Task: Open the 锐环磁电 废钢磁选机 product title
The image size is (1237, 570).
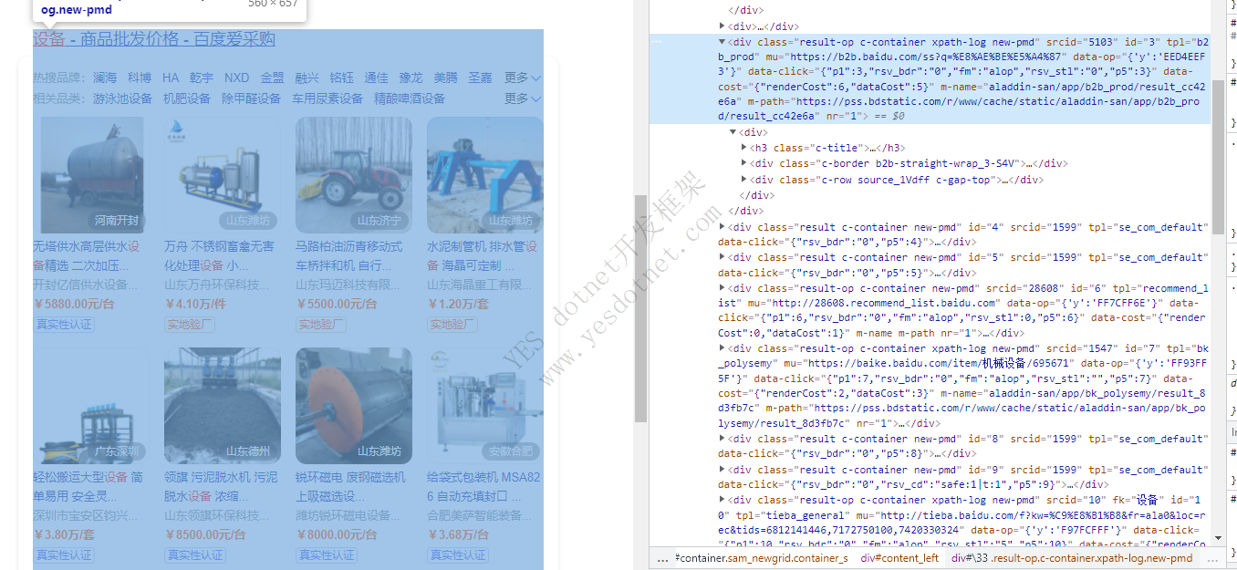Action: [x=350, y=486]
